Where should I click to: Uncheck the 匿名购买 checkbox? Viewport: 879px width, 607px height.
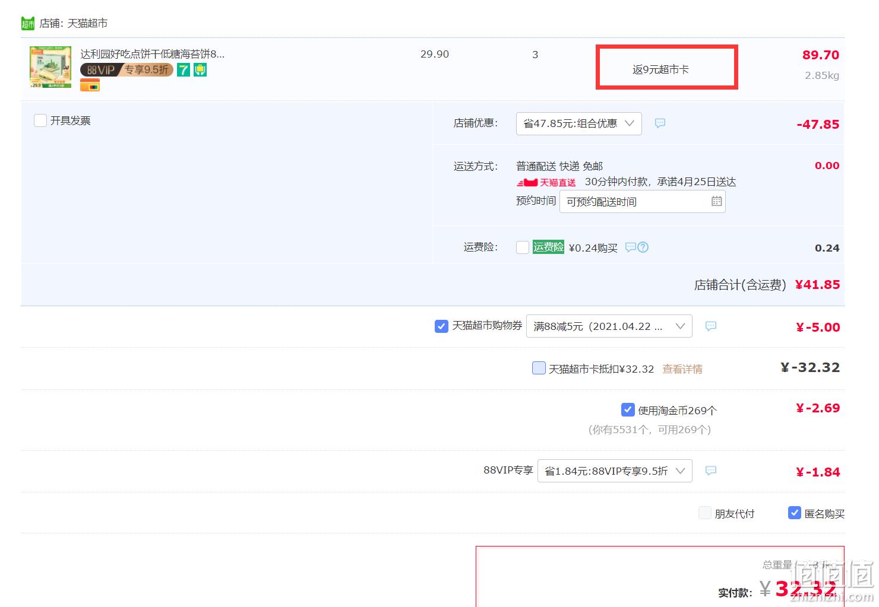(x=795, y=513)
